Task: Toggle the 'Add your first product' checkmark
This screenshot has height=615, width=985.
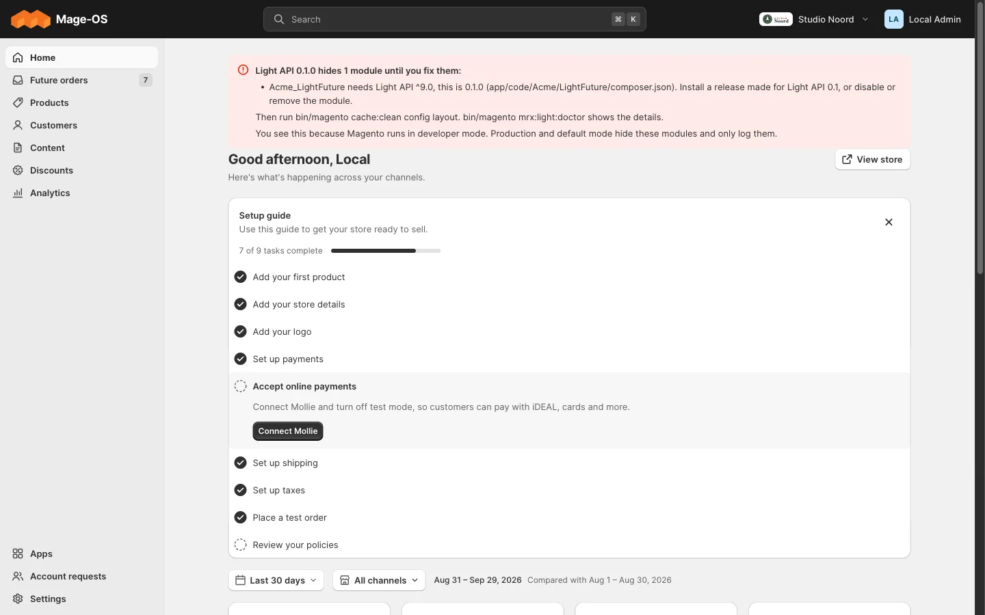Action: tap(240, 277)
